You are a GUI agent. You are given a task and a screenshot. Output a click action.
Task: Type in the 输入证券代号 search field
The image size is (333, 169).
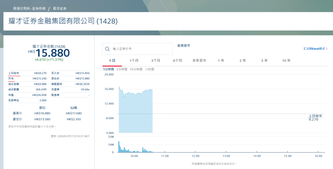coord(140,49)
